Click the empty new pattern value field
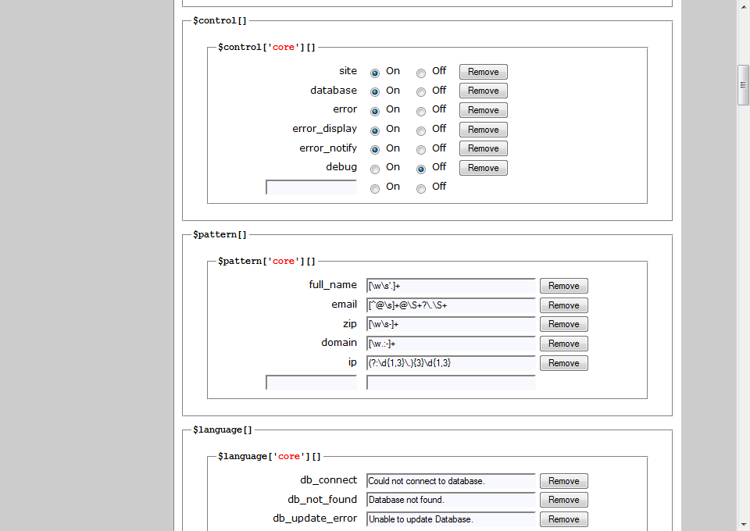This screenshot has height=531, width=750. point(451,383)
